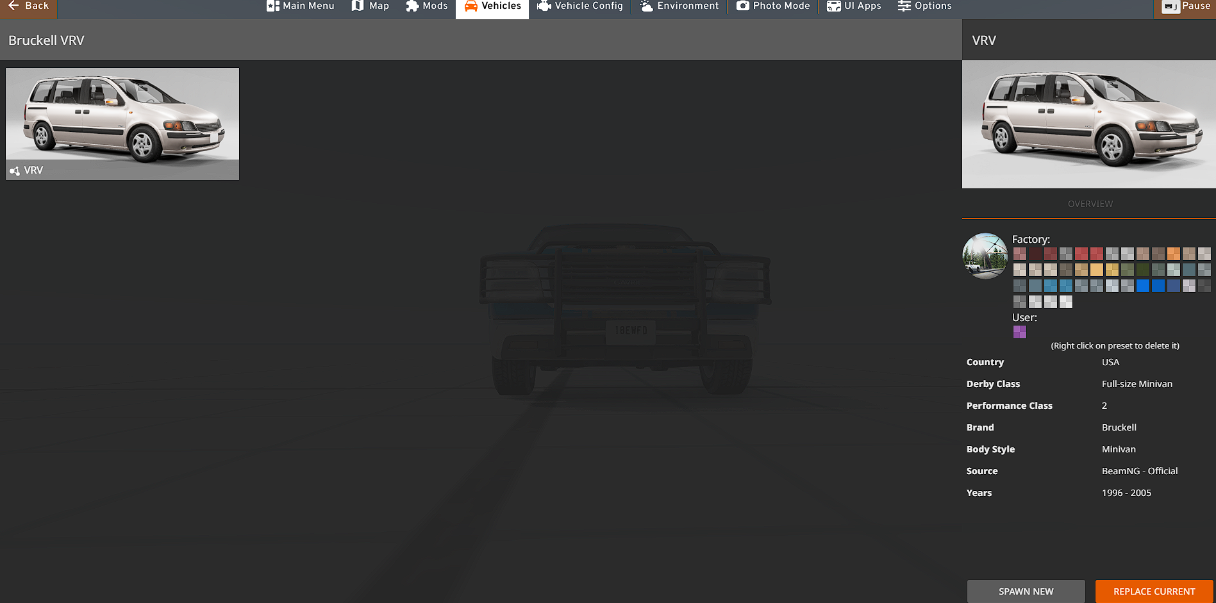Click the Performance Class label
The width and height of the screenshot is (1216, 603).
(1010, 406)
